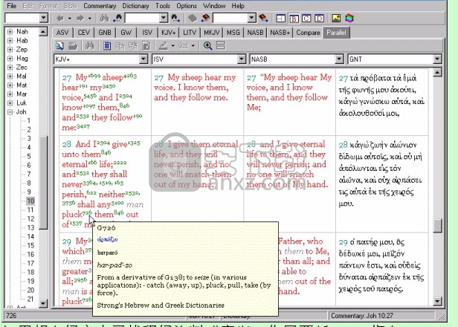Open the NASB parallel version dropdown
This screenshot has height=327, width=458.
click(339, 59)
